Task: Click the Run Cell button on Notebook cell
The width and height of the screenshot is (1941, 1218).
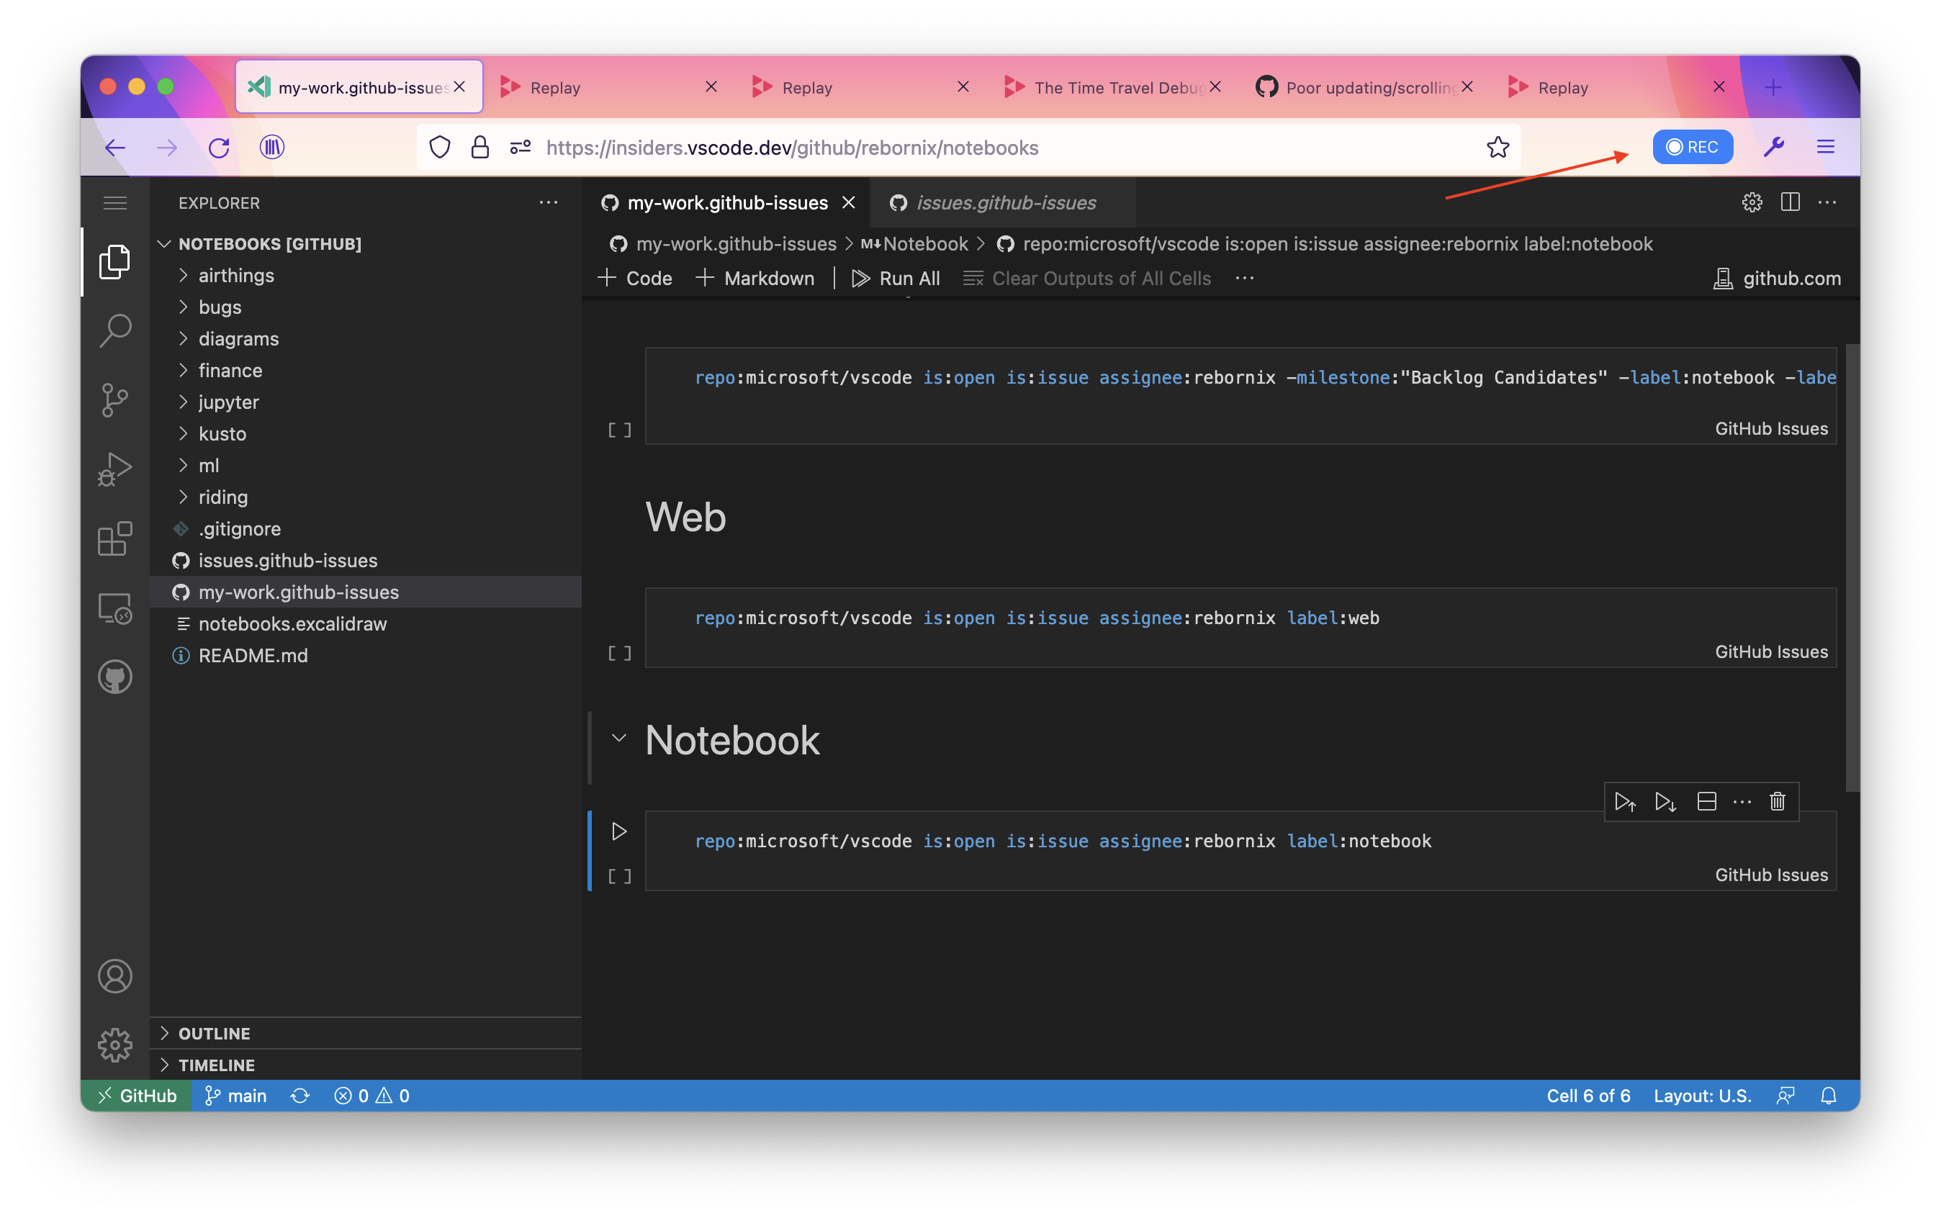Action: [x=619, y=831]
